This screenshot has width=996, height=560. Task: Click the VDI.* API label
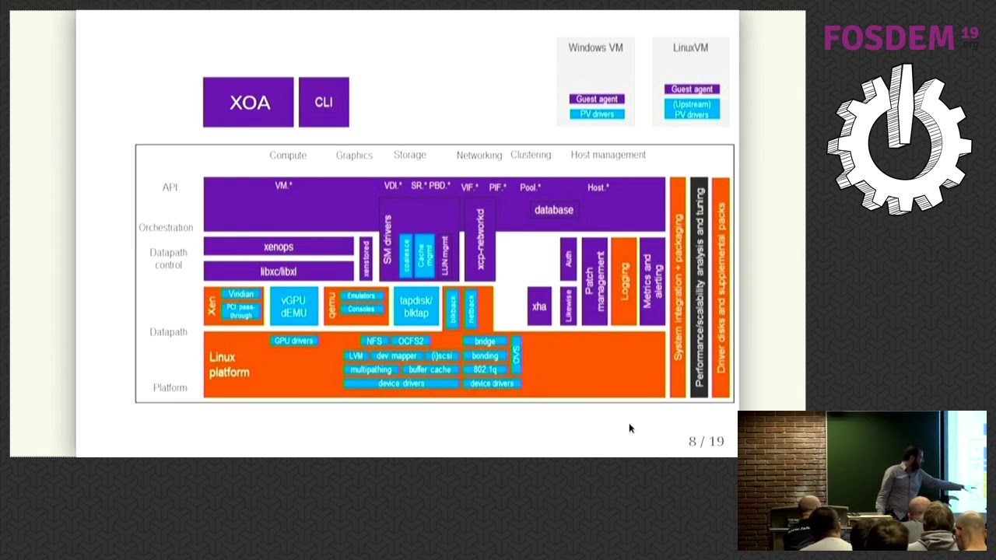pyautogui.click(x=393, y=186)
